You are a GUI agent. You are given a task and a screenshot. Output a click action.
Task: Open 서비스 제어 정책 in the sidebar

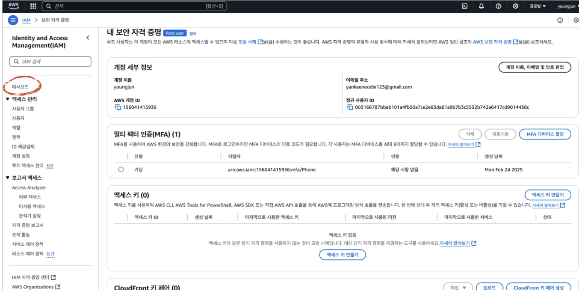[x=28, y=244]
